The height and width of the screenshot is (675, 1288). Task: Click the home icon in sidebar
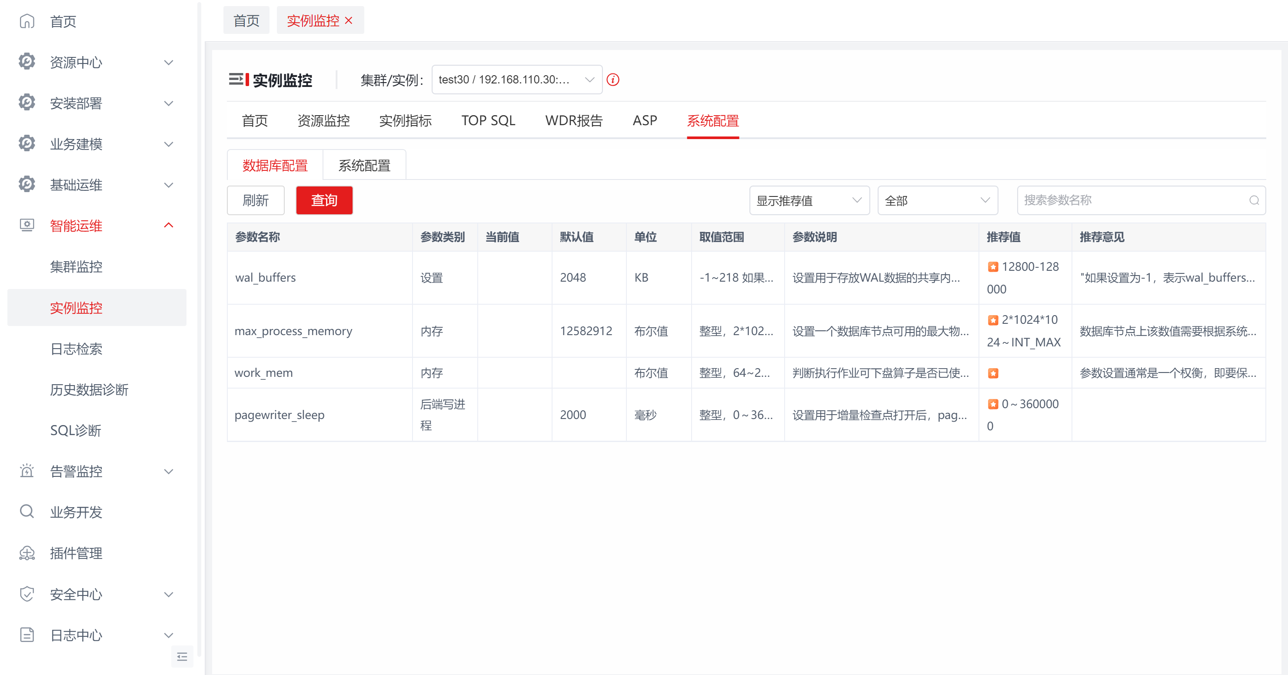click(x=27, y=21)
